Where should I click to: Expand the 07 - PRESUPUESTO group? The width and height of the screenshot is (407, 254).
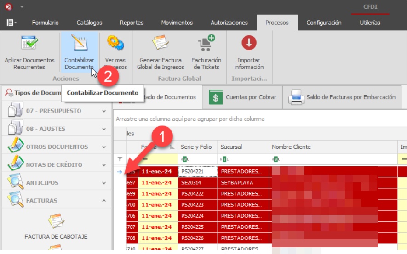tap(104, 111)
